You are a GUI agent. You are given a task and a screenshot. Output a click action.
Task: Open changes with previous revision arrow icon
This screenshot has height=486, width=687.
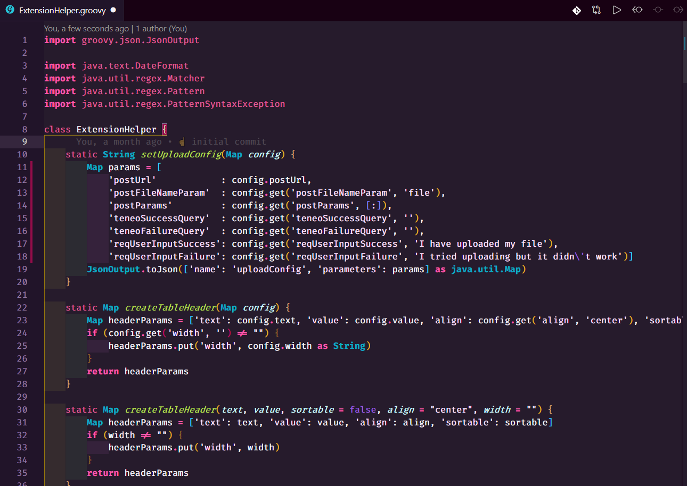637,10
